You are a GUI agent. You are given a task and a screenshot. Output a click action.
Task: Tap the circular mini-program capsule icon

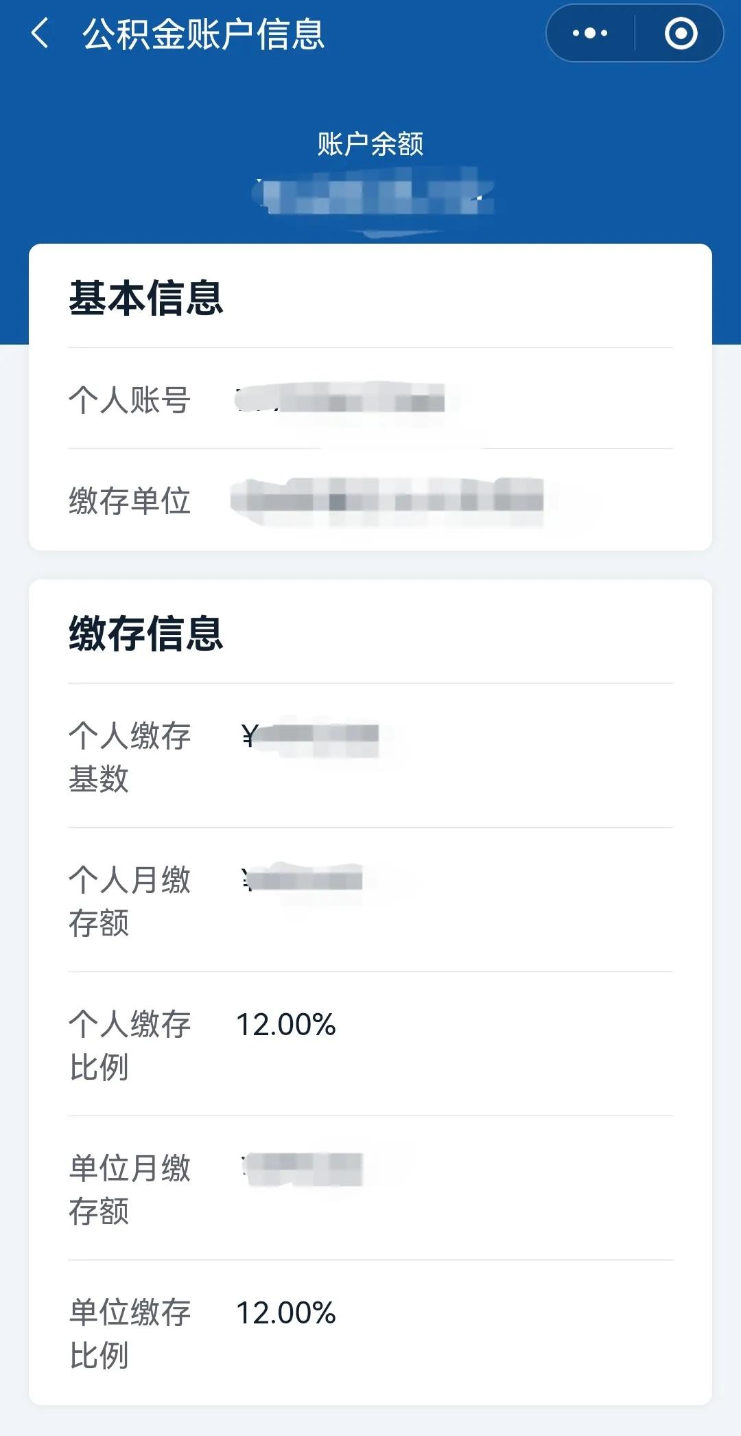[681, 32]
